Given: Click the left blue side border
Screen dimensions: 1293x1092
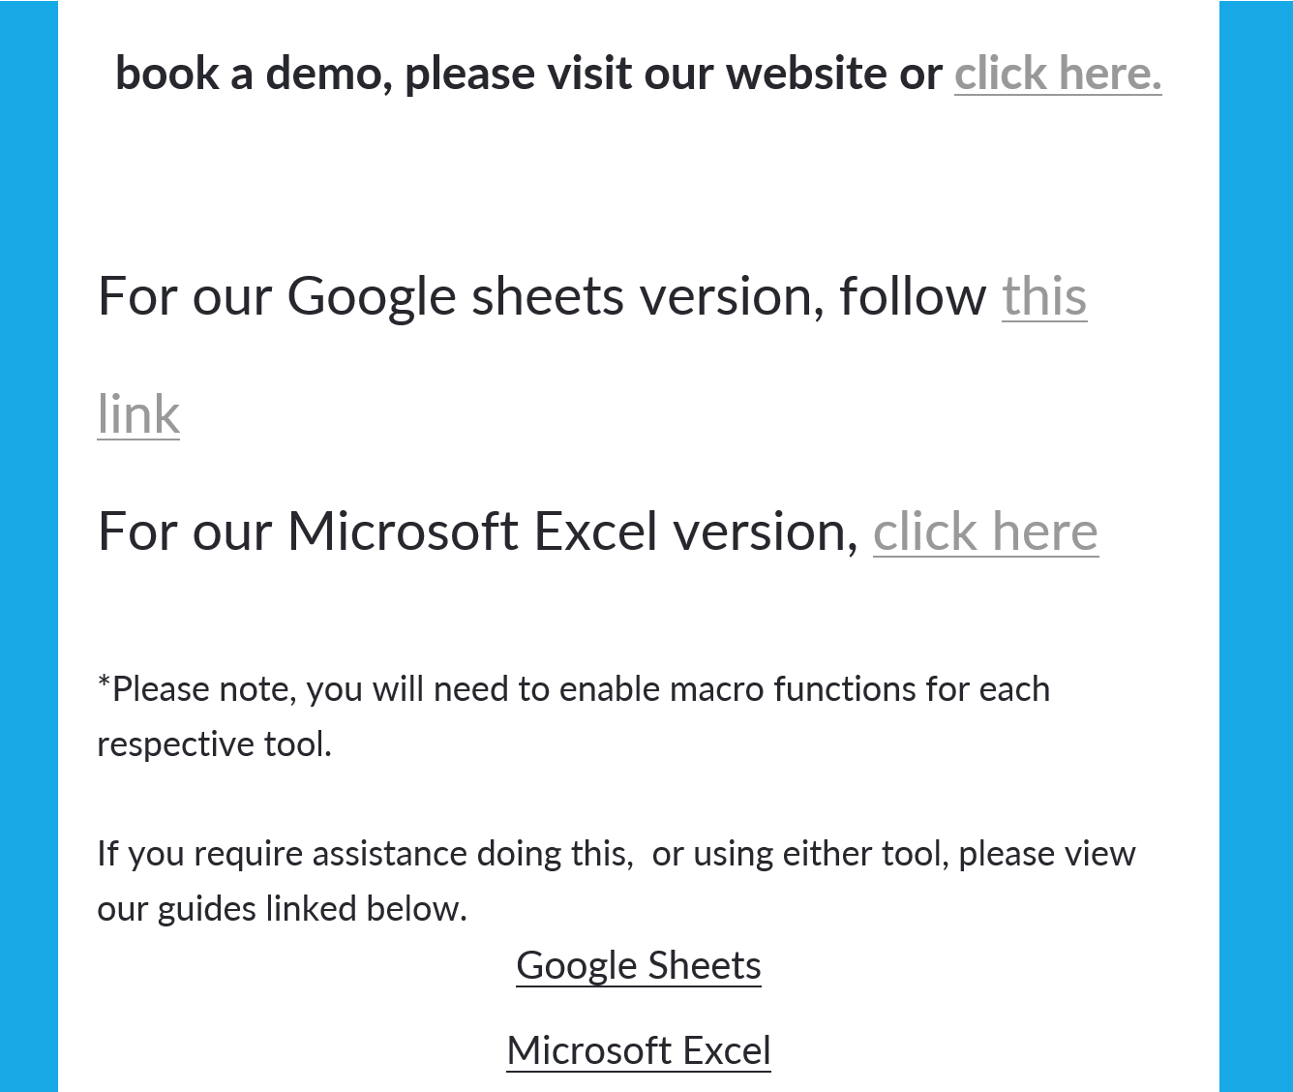Looking at the screenshot, I should [x=28, y=546].
